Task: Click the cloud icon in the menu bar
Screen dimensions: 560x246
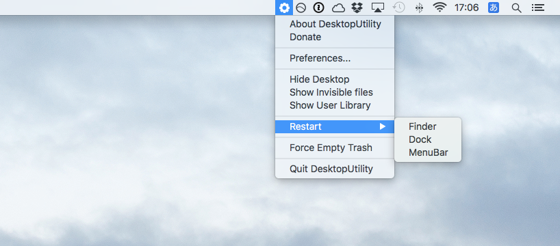Action: click(338, 8)
